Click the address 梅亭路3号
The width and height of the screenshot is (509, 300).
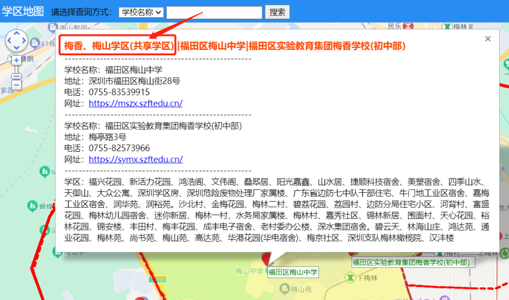pyautogui.click(x=107, y=137)
